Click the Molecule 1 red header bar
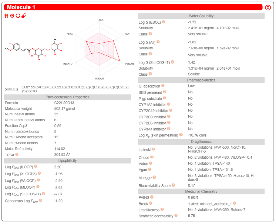The image size is (276, 224). (x=133, y=7)
